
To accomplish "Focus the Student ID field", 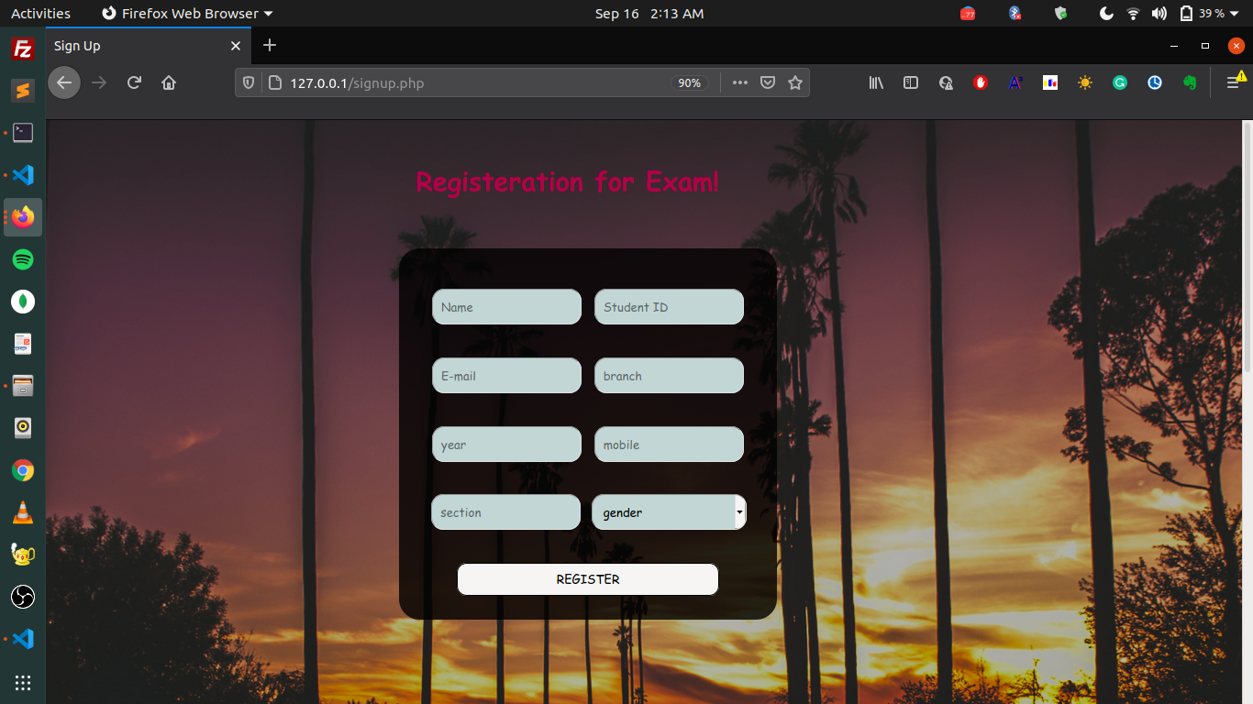I will point(669,307).
